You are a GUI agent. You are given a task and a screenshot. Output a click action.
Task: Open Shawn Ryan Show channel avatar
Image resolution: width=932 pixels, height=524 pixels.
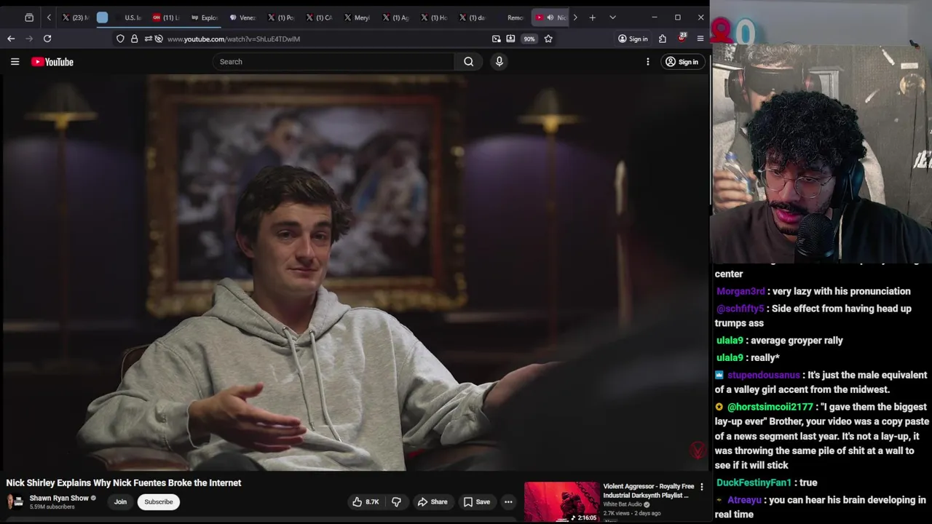(x=15, y=501)
